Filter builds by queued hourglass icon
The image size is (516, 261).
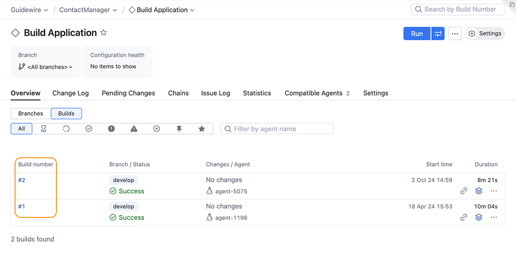tap(44, 129)
